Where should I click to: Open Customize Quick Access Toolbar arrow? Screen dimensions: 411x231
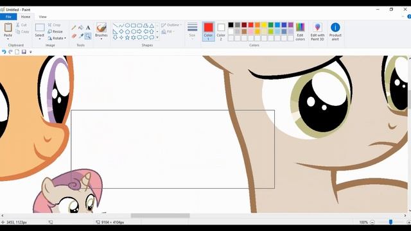pyautogui.click(x=31, y=52)
